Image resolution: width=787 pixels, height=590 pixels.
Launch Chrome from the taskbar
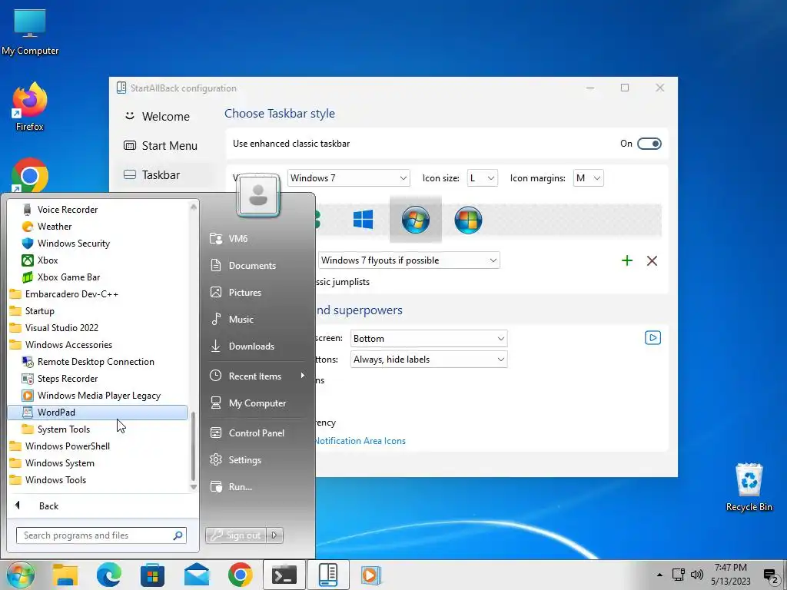[x=241, y=575]
